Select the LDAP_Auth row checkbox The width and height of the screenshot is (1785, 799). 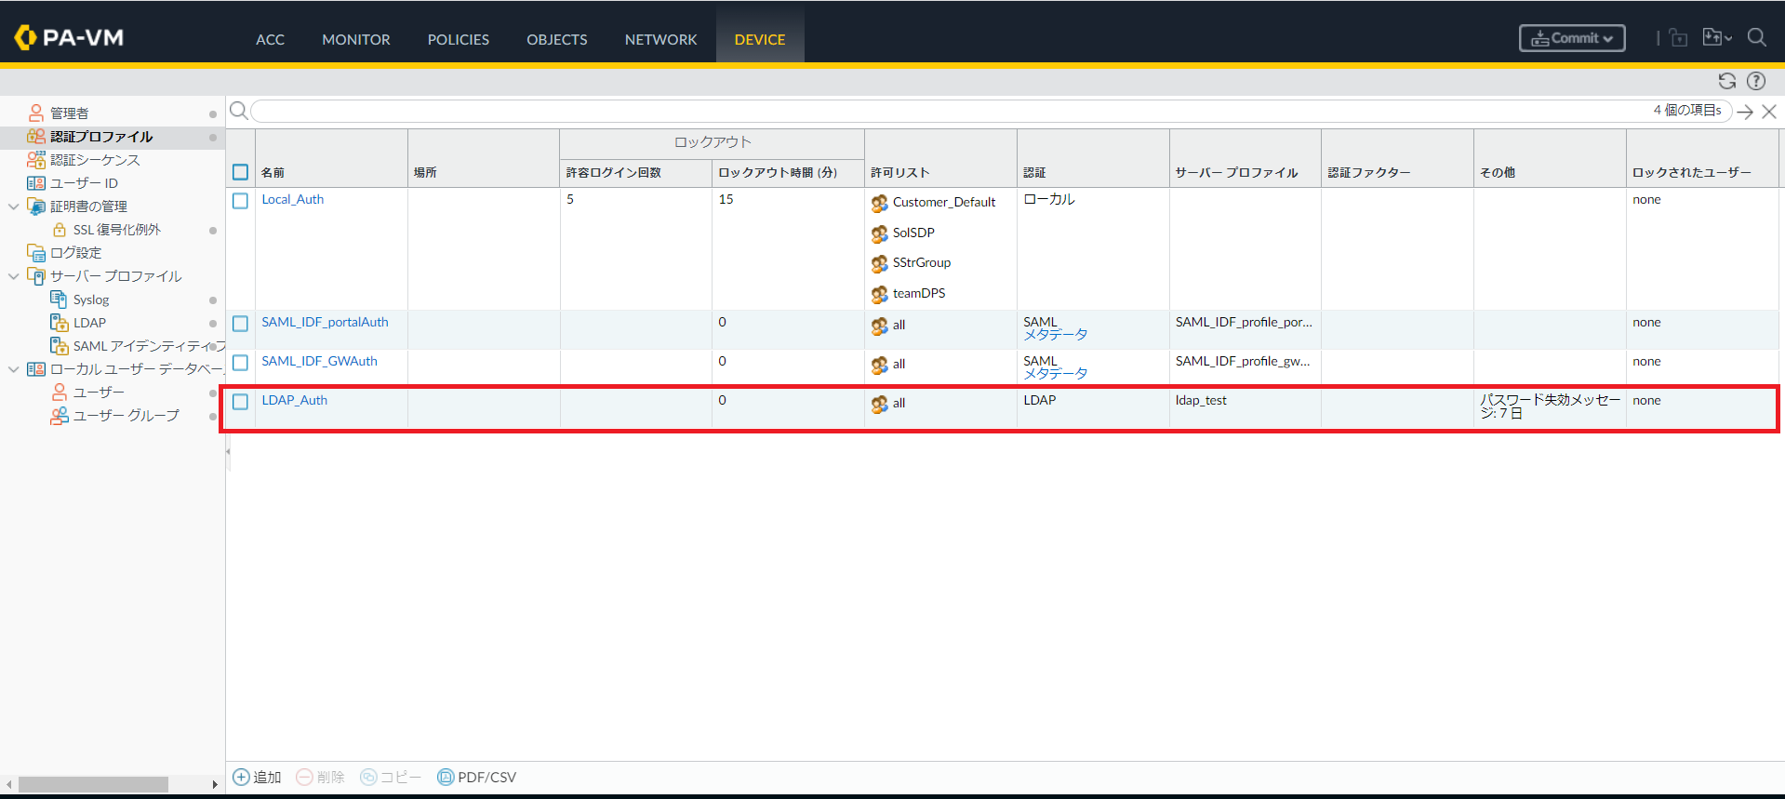240,402
